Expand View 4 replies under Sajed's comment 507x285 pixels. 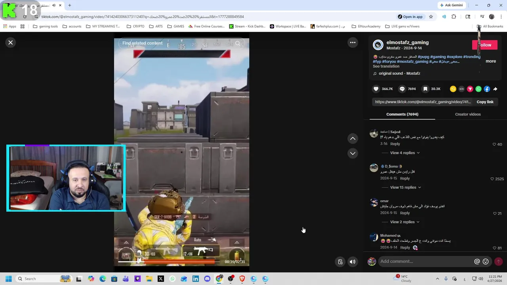tap(405, 153)
